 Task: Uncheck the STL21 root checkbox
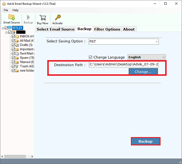point(6,28)
